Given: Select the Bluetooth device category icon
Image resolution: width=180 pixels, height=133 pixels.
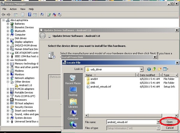Looking at the screenshot, I should pyautogui.click(x=12, y=31).
